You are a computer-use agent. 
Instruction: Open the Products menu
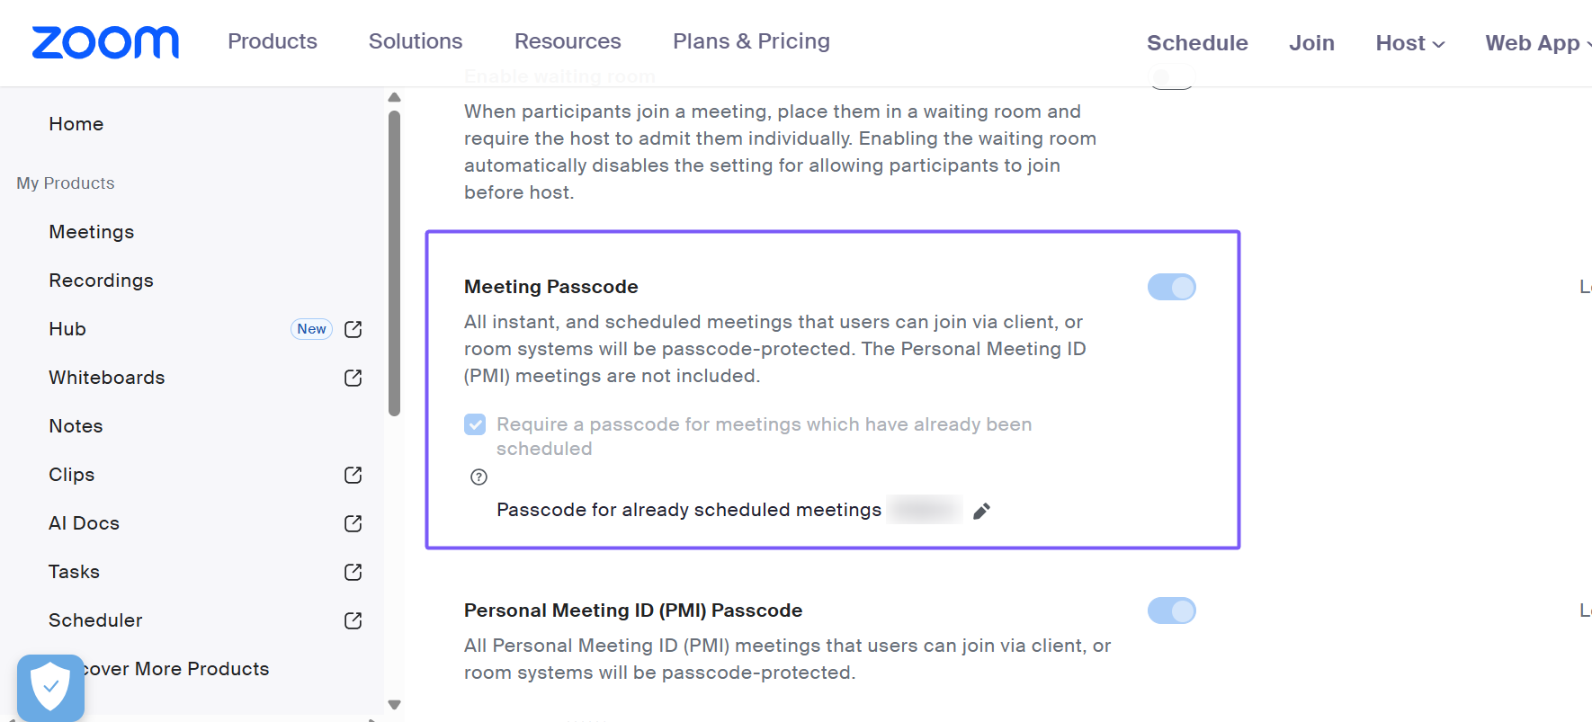[273, 41]
